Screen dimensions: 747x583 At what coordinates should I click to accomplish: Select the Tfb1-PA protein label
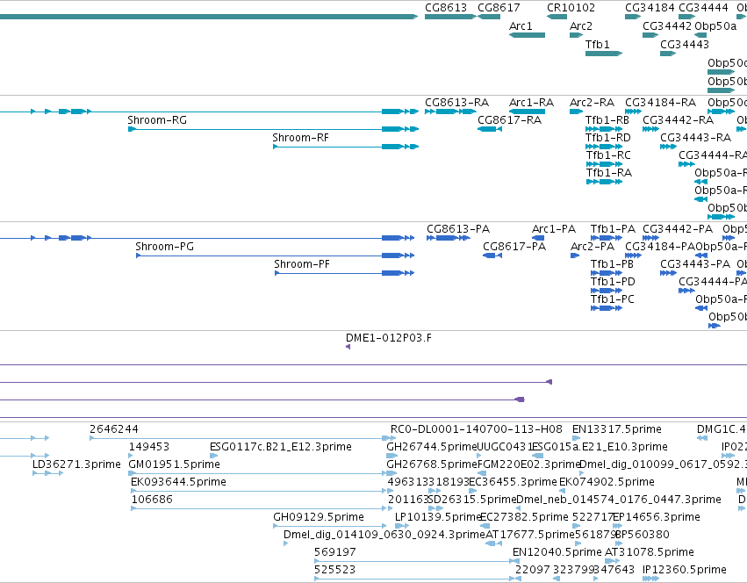pos(613,229)
